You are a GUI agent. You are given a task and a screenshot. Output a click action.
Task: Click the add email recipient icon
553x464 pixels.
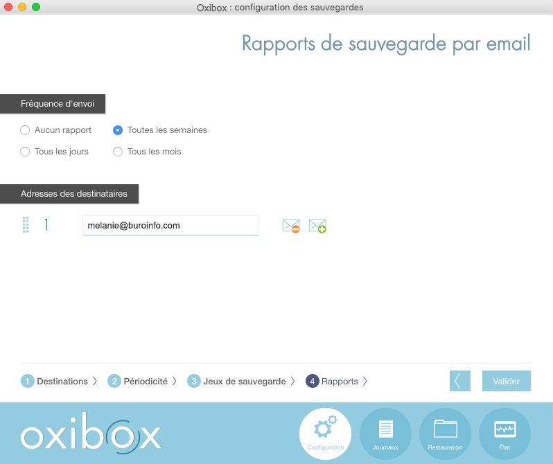tap(317, 226)
